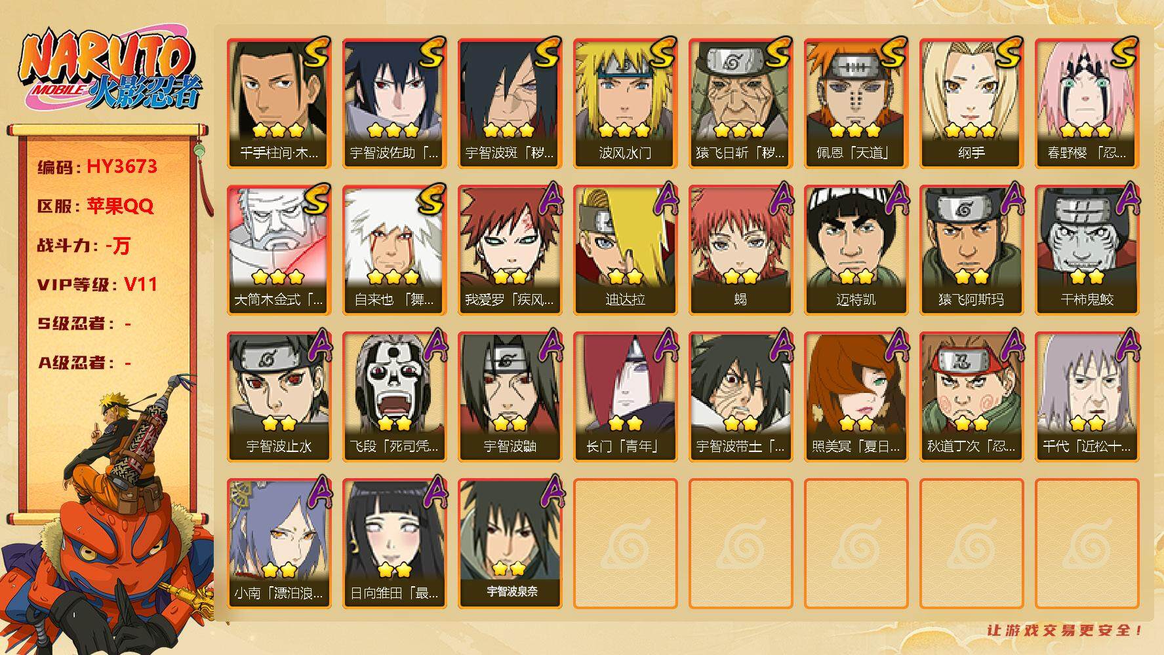Select the 日向雏田 character card
This screenshot has height=655, width=1164.
point(394,544)
